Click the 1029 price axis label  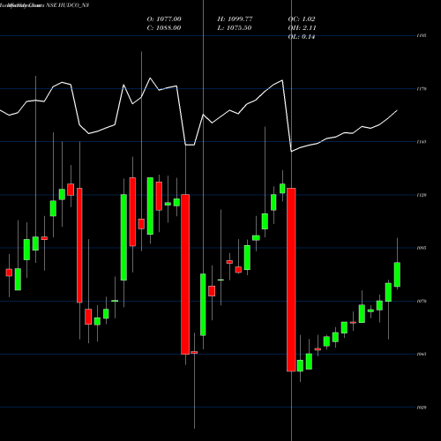point(422,407)
